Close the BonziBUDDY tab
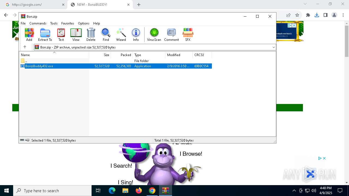 [128, 5]
